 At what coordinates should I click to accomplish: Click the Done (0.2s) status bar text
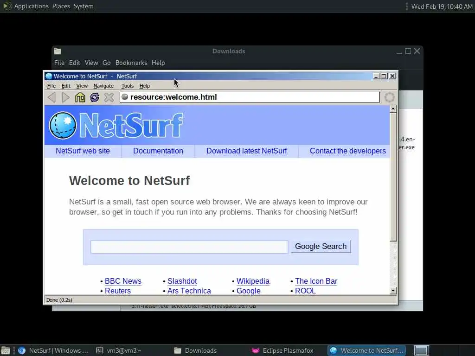pyautogui.click(x=59, y=300)
